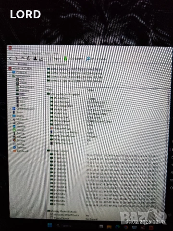The image size is (173, 231).
Task: Open File Explorer from the taskbar
Action: [109, 227]
